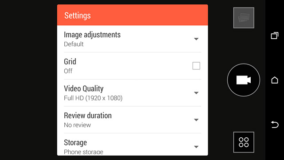Toggle the Grid Off setting row

pyautogui.click(x=132, y=66)
